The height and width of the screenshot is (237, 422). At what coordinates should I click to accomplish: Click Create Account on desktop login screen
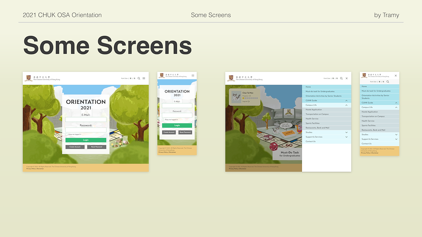pyautogui.click(x=75, y=147)
